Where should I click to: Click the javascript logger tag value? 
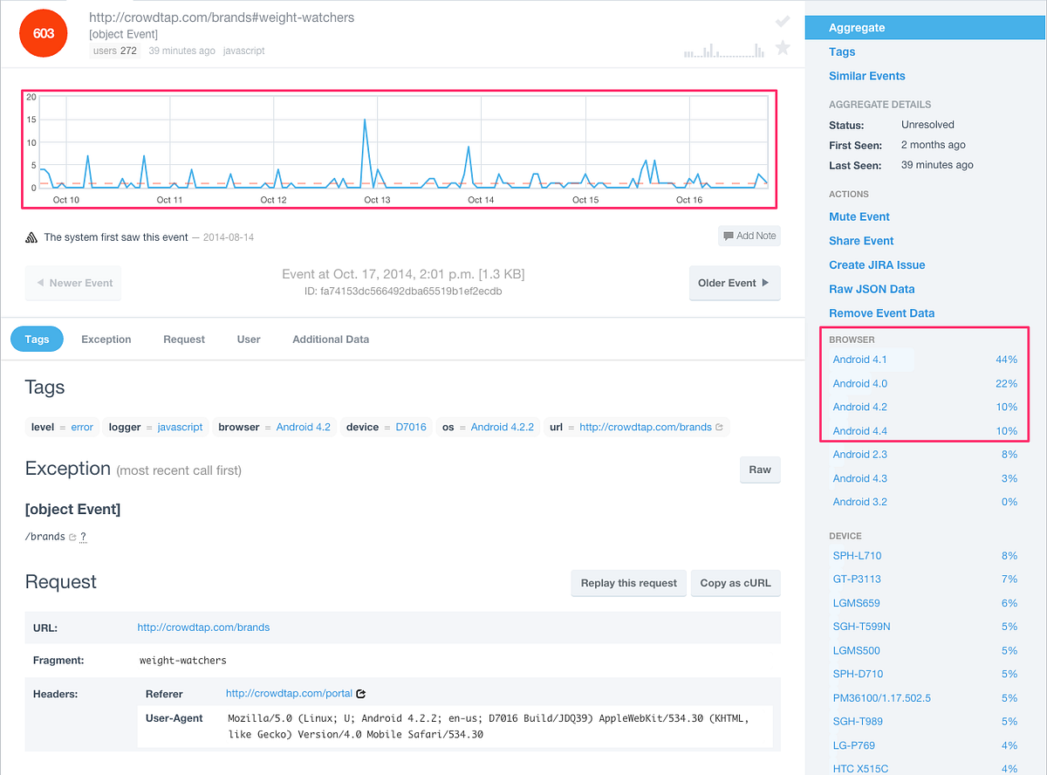[x=181, y=428]
